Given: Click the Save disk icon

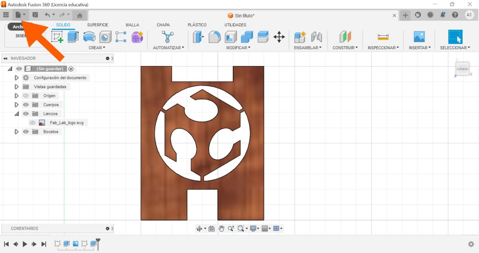Looking at the screenshot, I should [35, 15].
